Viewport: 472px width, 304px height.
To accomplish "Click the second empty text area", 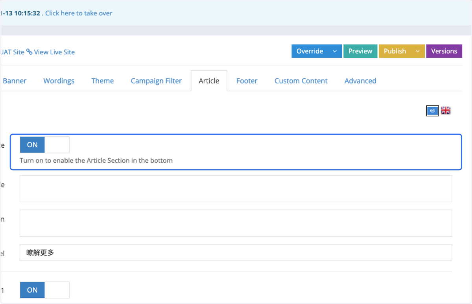I will (236, 223).
